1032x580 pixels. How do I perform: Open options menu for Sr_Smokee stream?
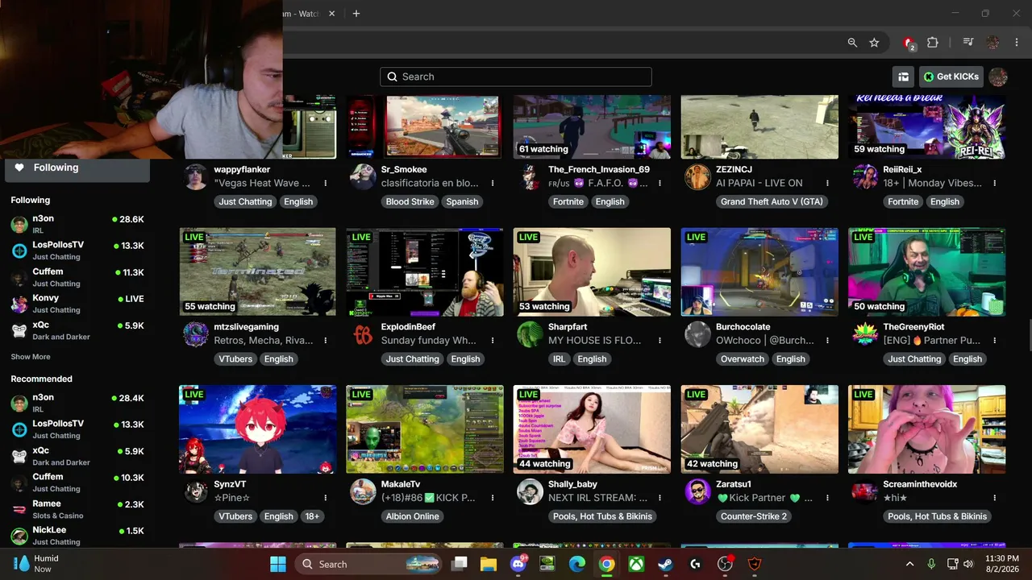click(x=493, y=183)
